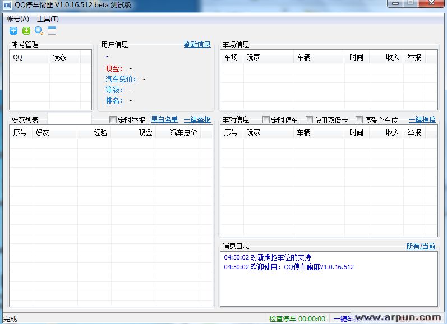Click the 时间 column header in 车辆信息 table
Screen dimensions: 447x324
(x=357, y=132)
